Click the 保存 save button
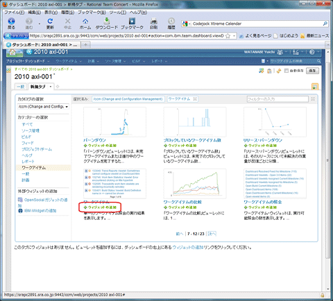 pyautogui.click(x=312, y=71)
